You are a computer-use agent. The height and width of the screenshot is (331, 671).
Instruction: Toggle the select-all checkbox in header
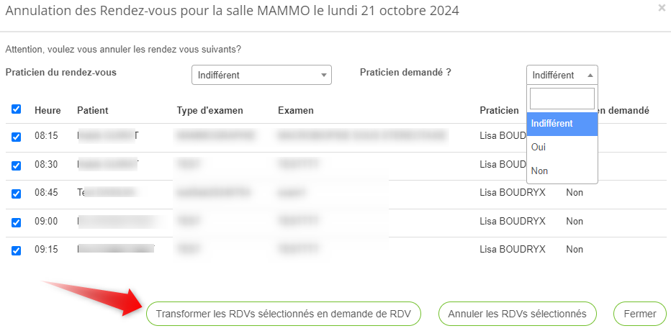pos(17,109)
